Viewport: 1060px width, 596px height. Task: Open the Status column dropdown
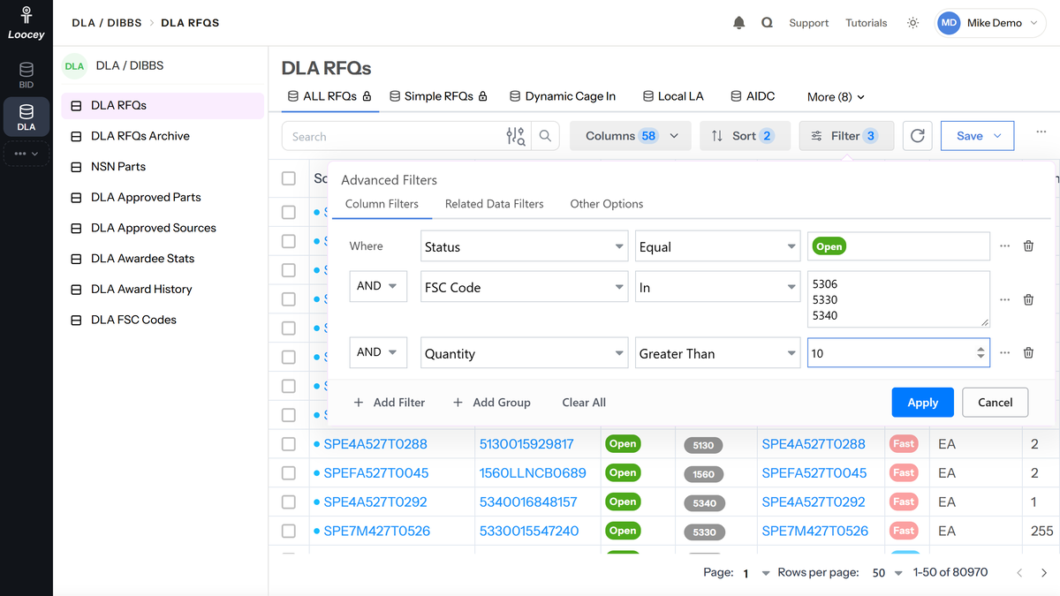pyautogui.click(x=525, y=246)
